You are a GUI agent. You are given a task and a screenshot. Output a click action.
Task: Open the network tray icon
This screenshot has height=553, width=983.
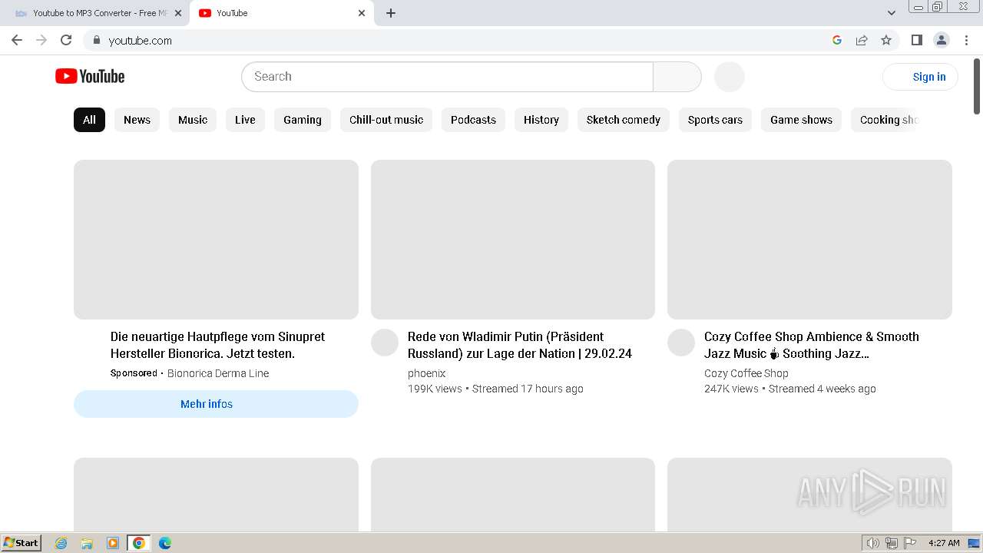pos(892,543)
